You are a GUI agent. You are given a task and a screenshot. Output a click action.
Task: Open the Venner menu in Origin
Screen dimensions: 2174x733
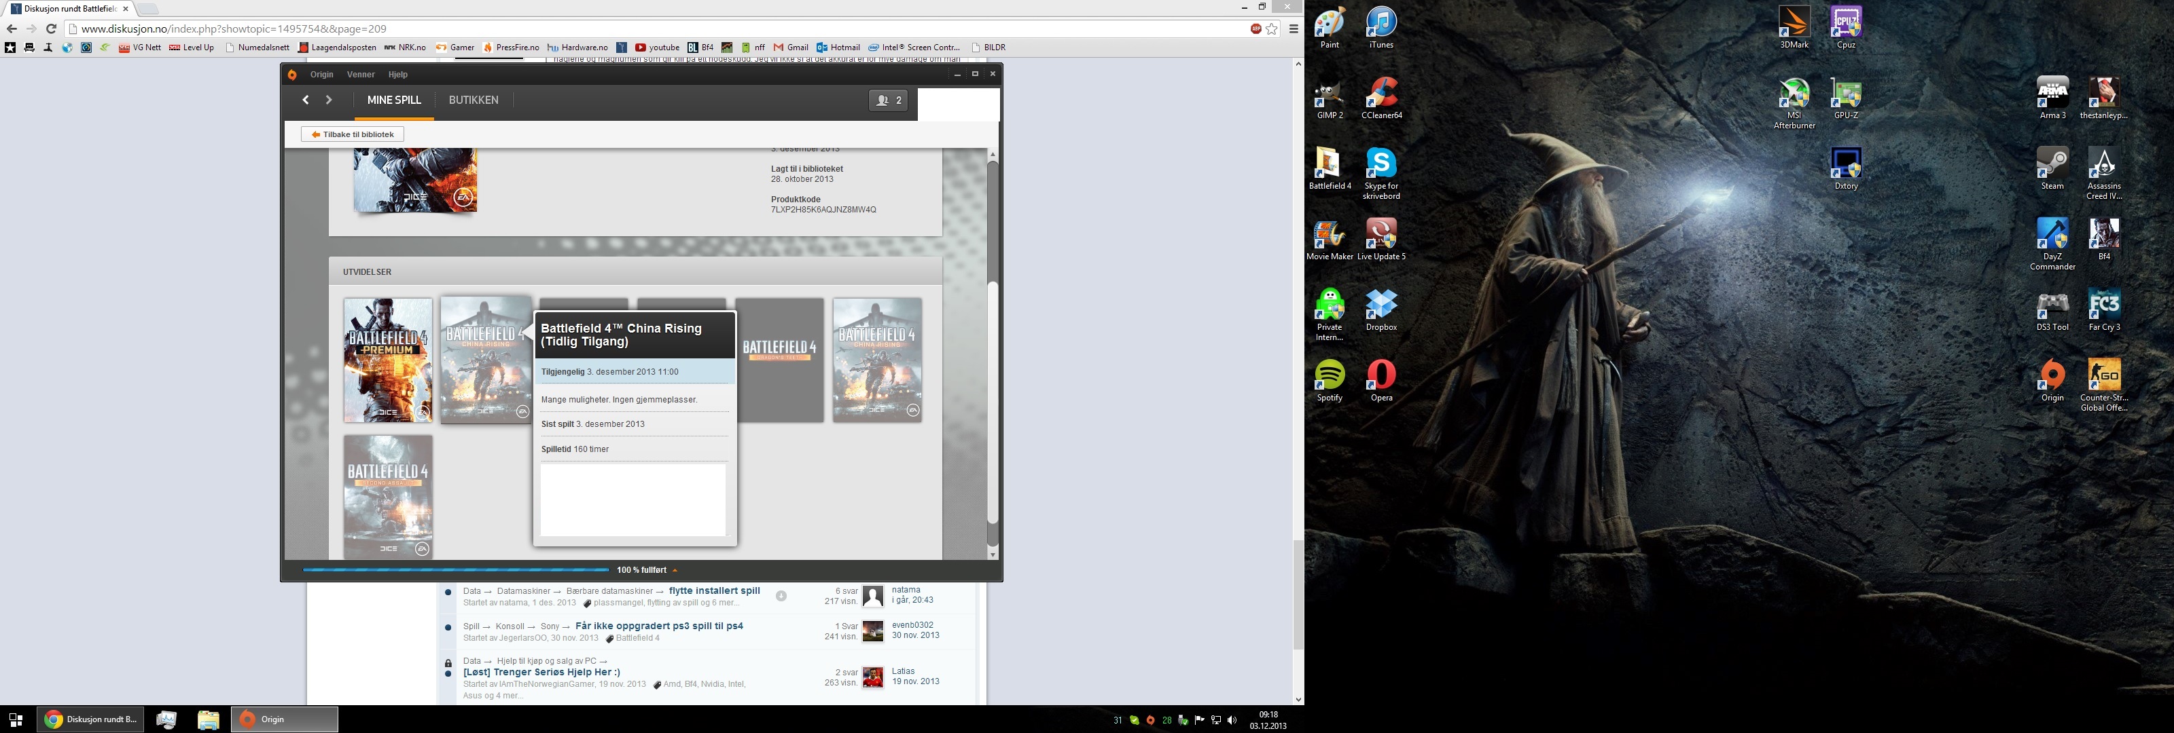pos(360,74)
